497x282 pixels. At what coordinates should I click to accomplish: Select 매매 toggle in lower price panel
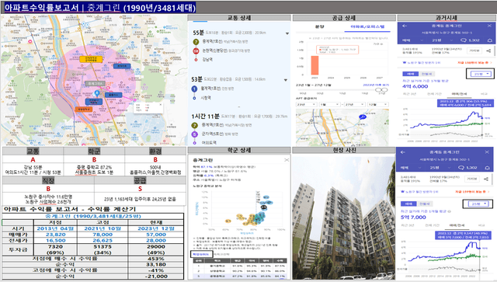click(408, 204)
